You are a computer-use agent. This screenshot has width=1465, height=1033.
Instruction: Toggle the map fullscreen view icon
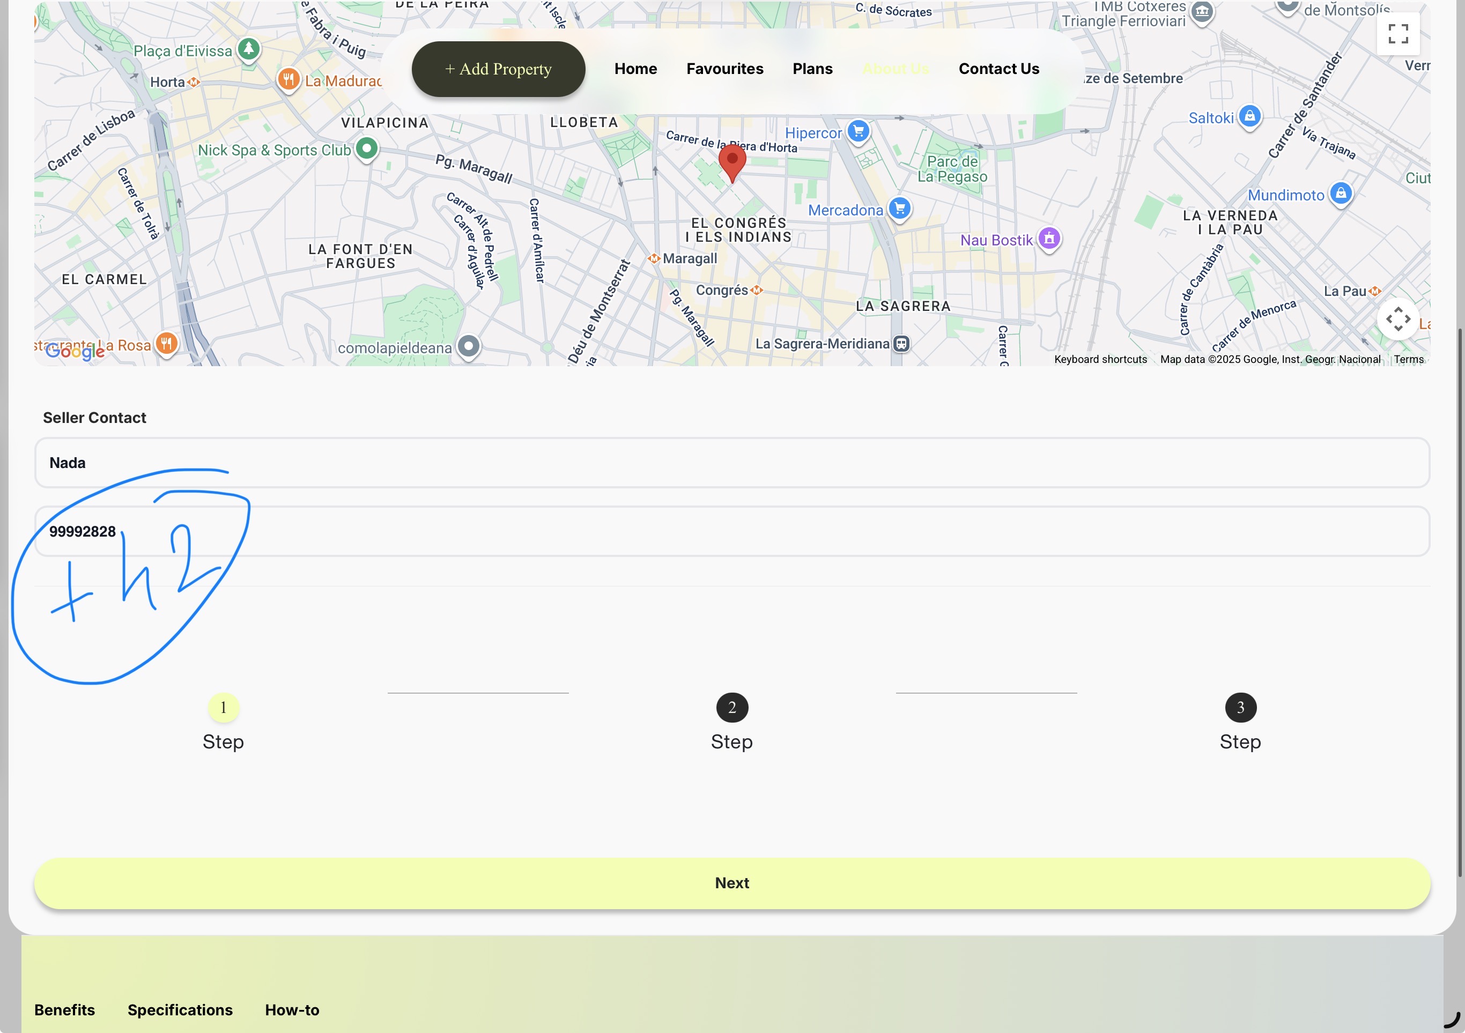(x=1397, y=34)
